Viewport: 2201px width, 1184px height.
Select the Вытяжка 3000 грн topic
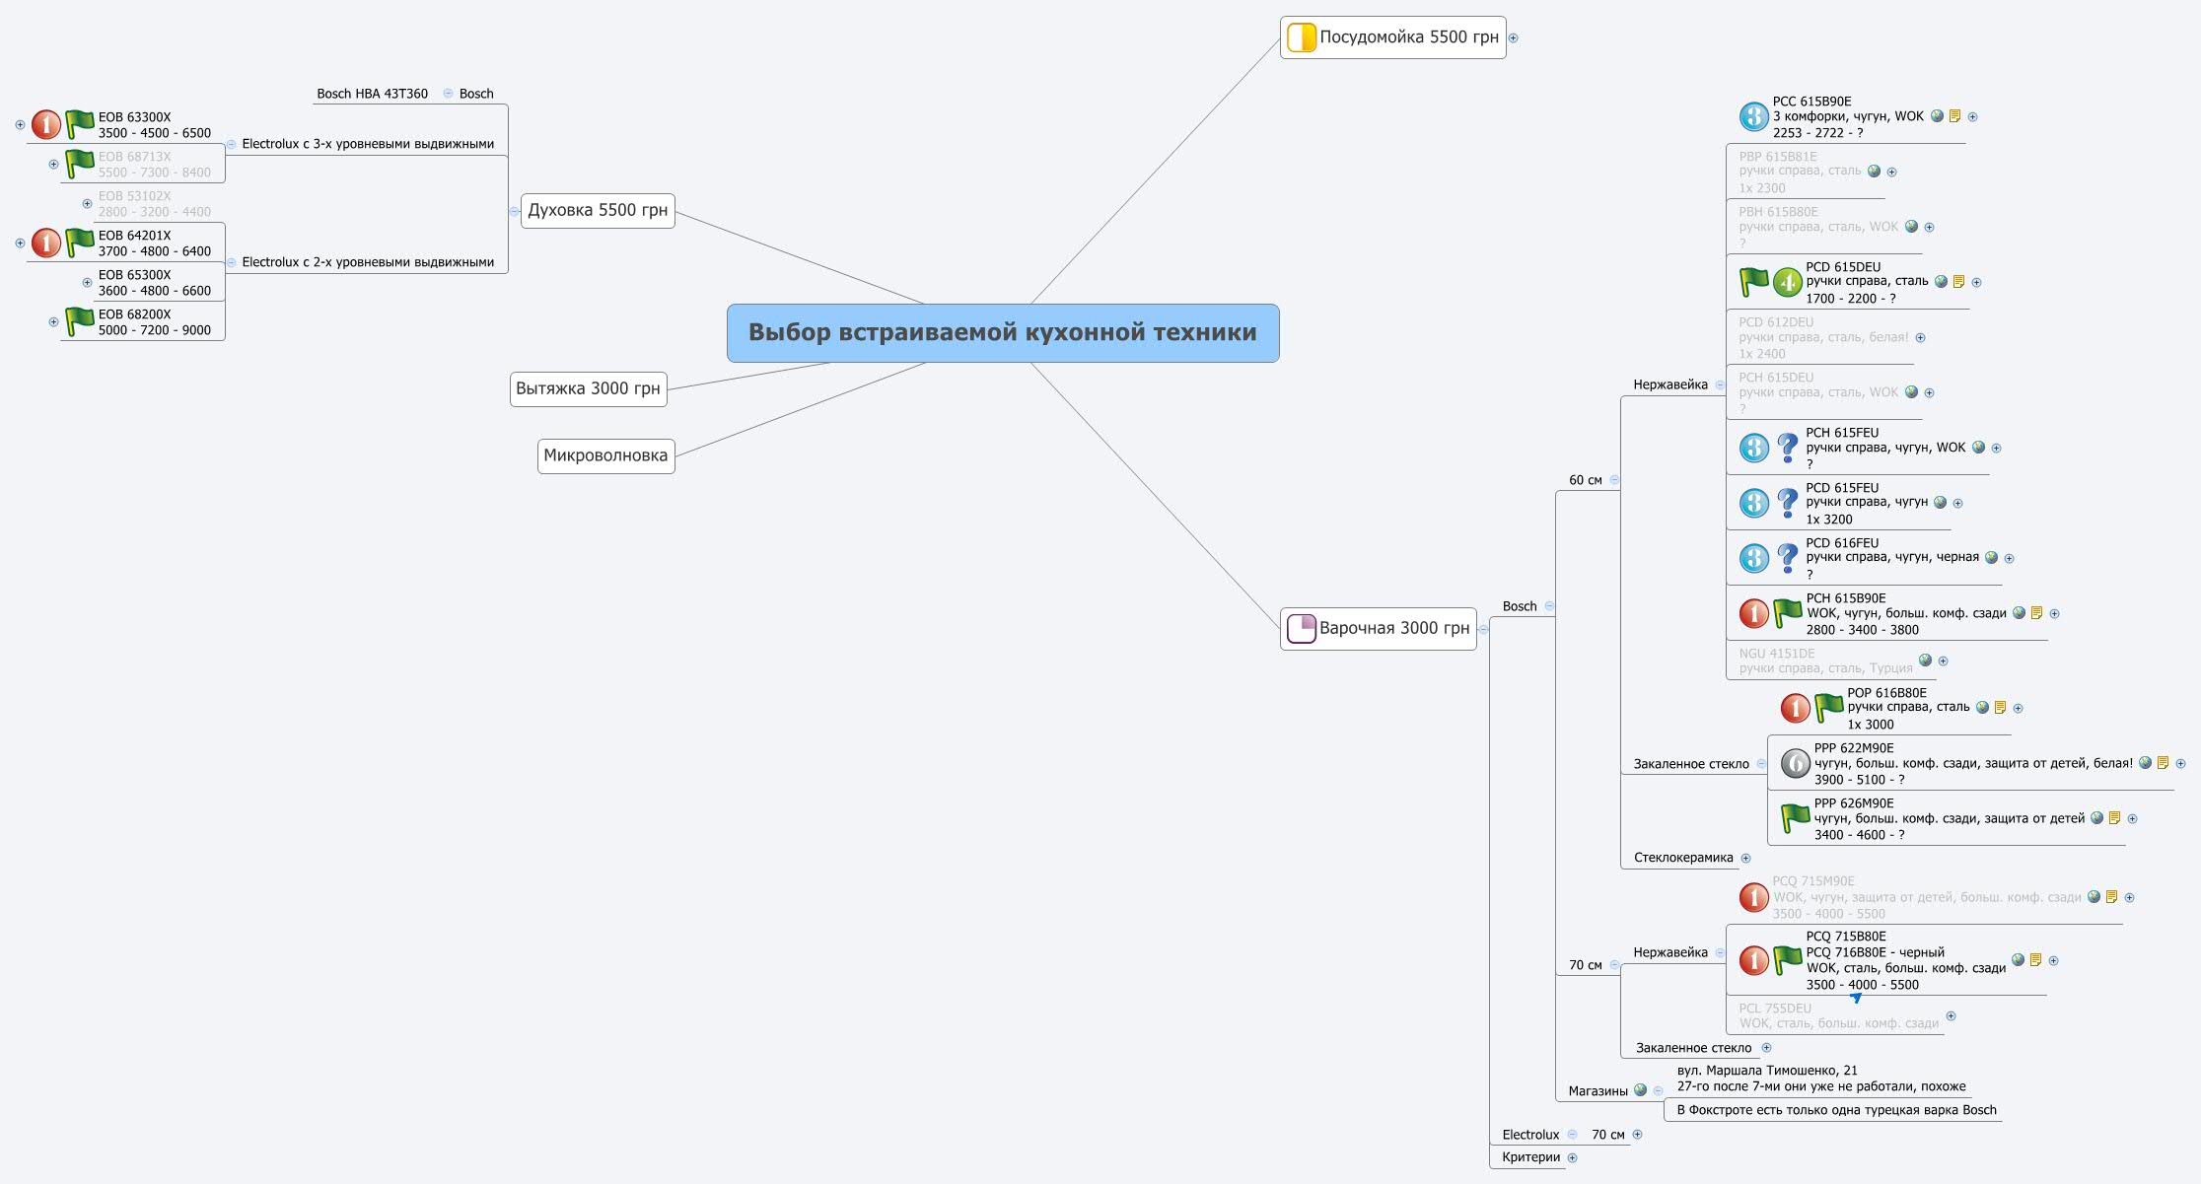pos(588,388)
